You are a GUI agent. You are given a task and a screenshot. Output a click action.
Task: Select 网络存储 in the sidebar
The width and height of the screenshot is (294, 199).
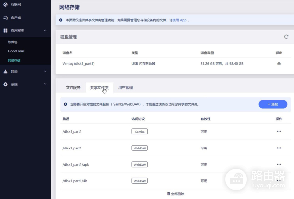14,60
